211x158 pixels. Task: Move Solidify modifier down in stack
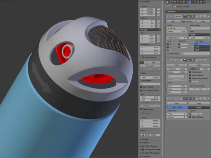coord(204,60)
